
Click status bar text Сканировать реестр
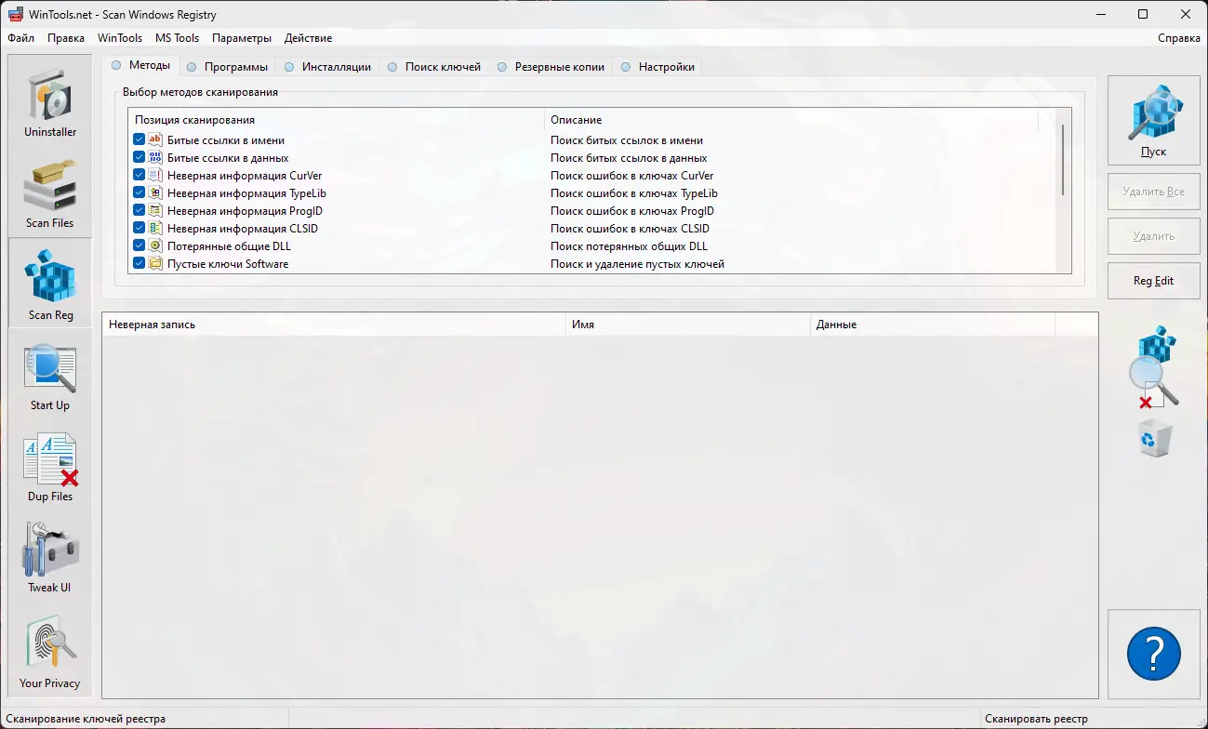click(x=1036, y=719)
